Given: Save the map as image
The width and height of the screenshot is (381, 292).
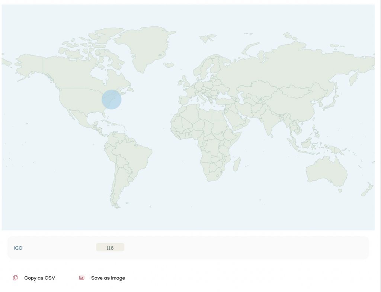Looking at the screenshot, I should tap(108, 278).
